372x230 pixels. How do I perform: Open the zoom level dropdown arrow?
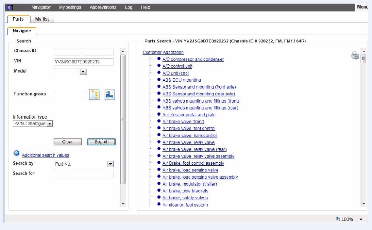[361, 219]
